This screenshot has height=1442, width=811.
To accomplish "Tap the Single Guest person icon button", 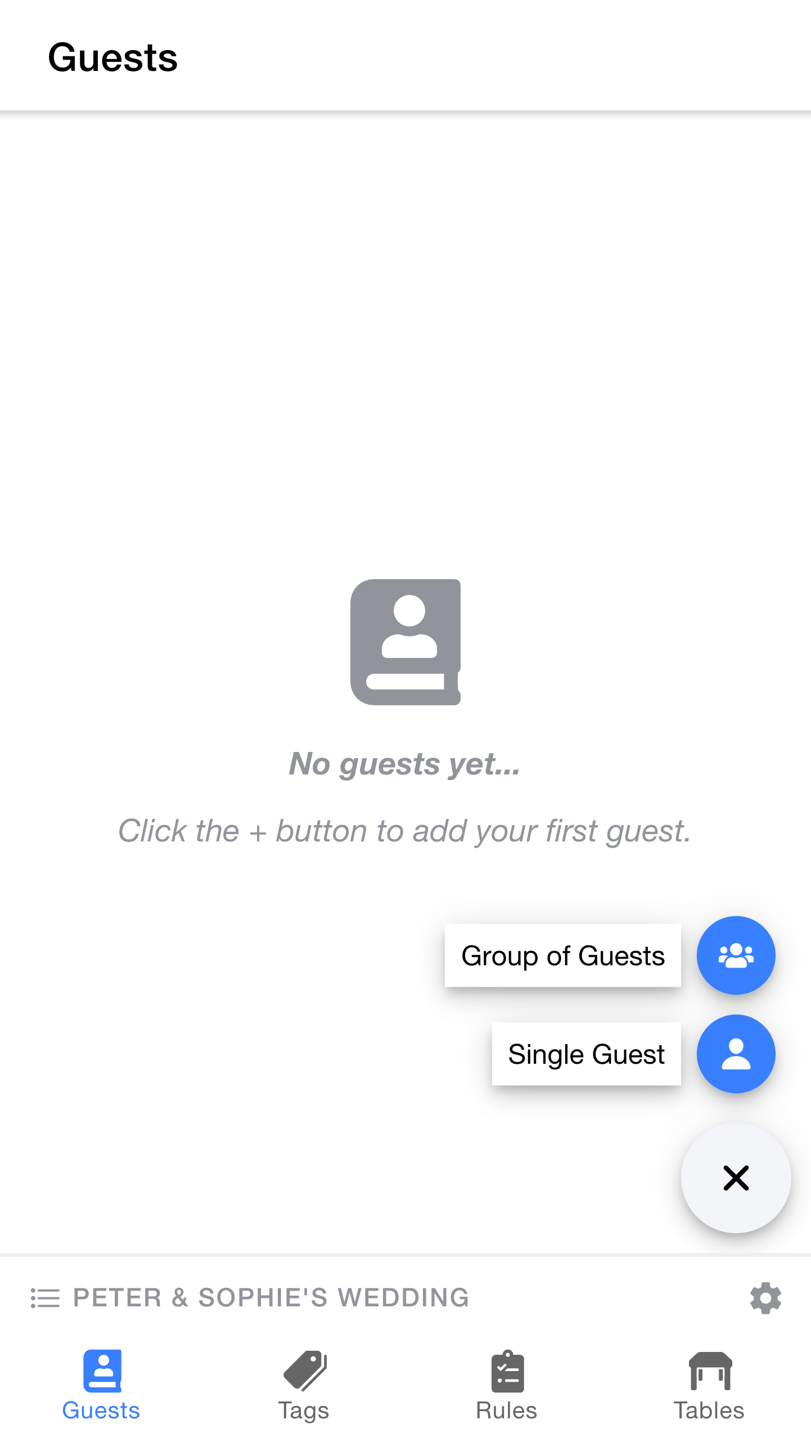I will (735, 1054).
